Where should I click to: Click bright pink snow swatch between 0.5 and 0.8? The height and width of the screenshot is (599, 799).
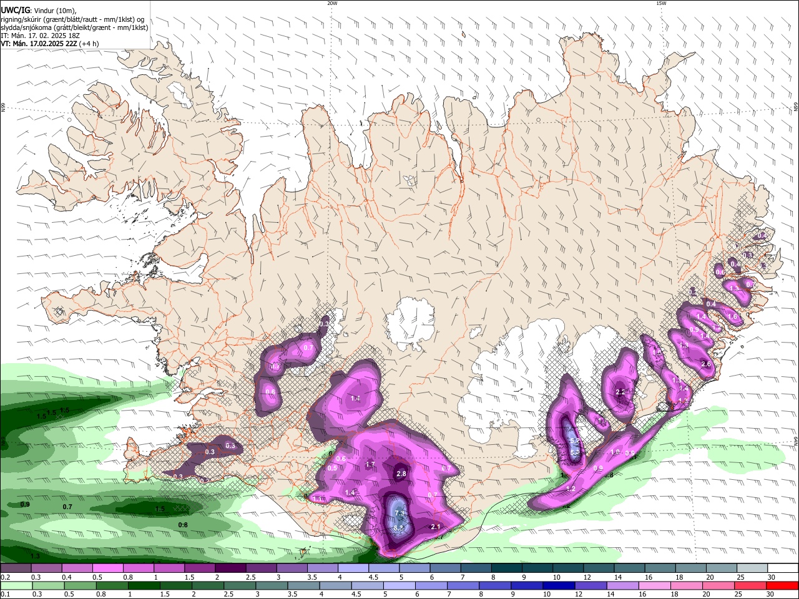(107, 568)
